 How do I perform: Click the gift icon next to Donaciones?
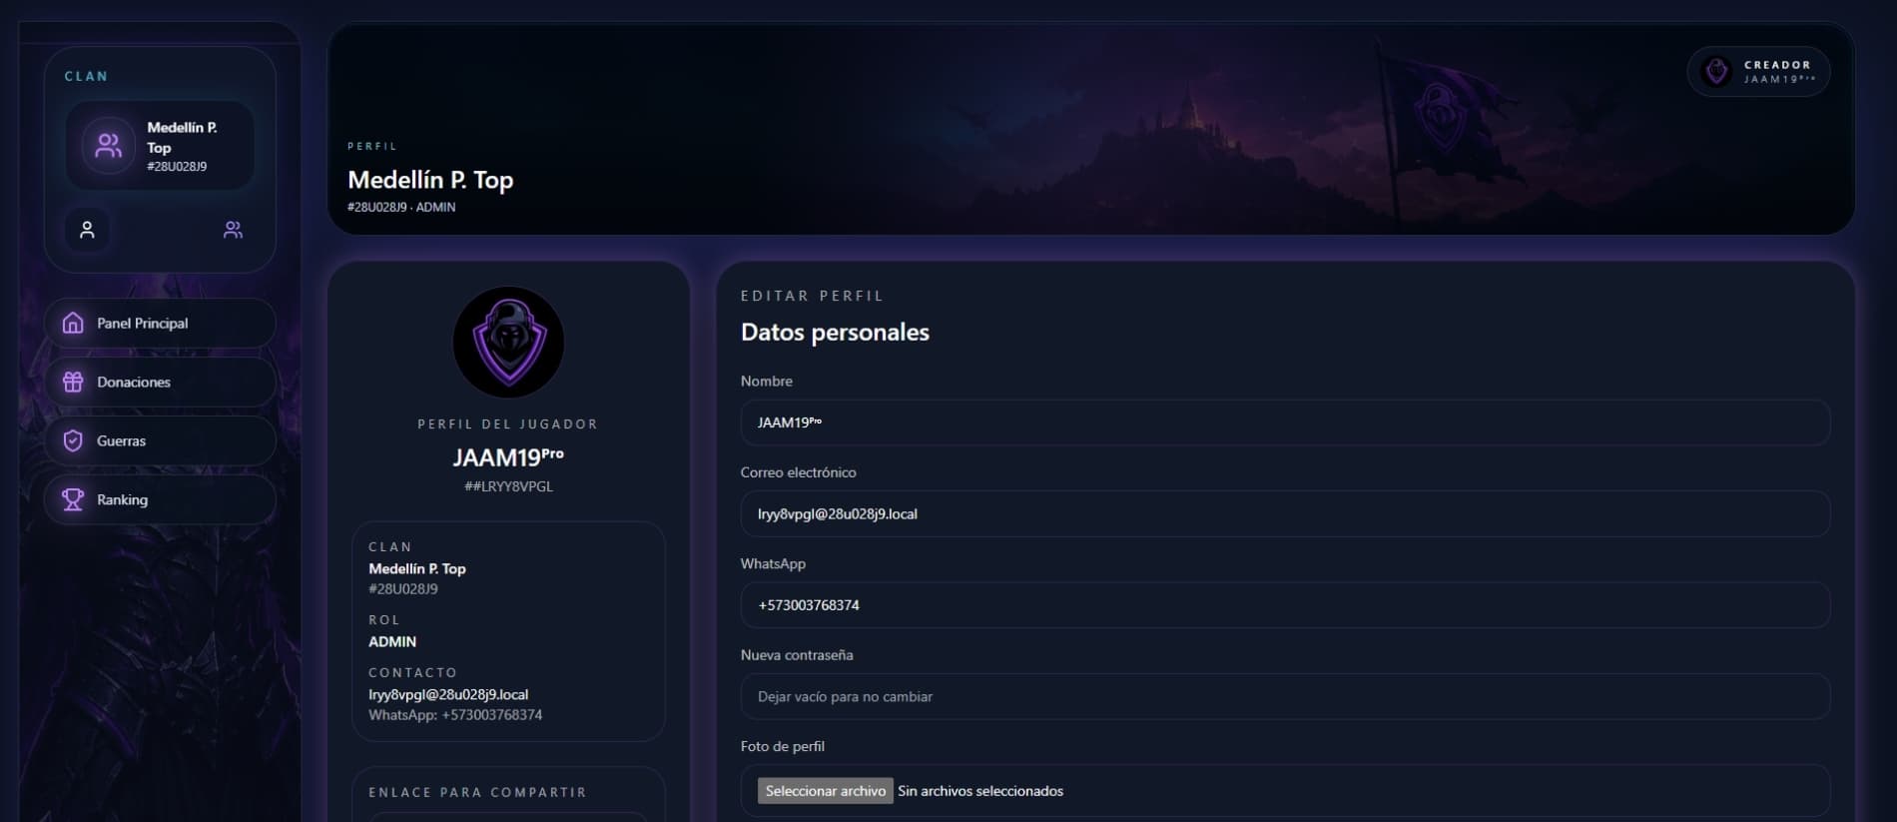tap(73, 382)
